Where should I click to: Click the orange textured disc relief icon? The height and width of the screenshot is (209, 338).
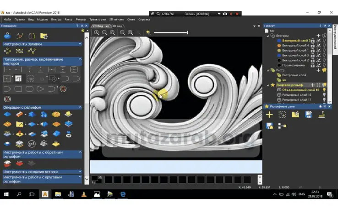(56, 114)
